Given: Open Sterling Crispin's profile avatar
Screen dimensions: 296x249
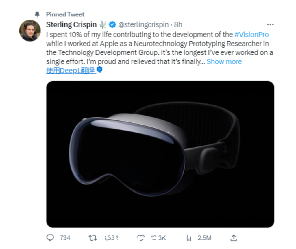Looking at the screenshot, I should pos(30,31).
